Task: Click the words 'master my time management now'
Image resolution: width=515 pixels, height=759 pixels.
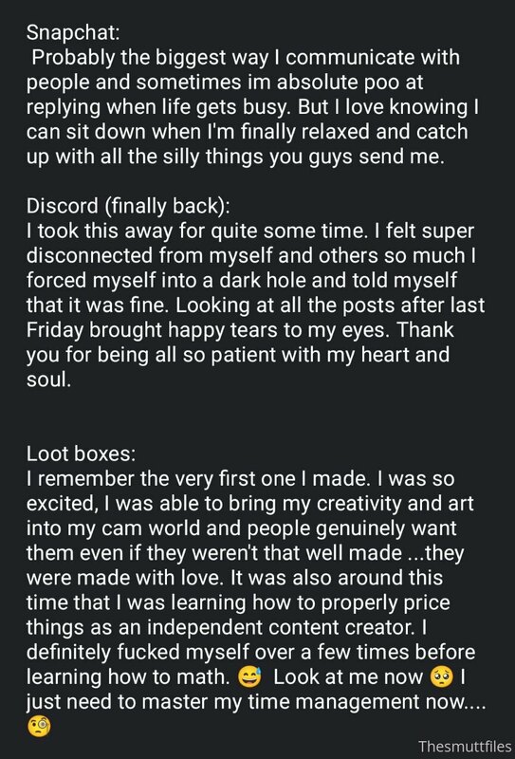Action: [304, 701]
